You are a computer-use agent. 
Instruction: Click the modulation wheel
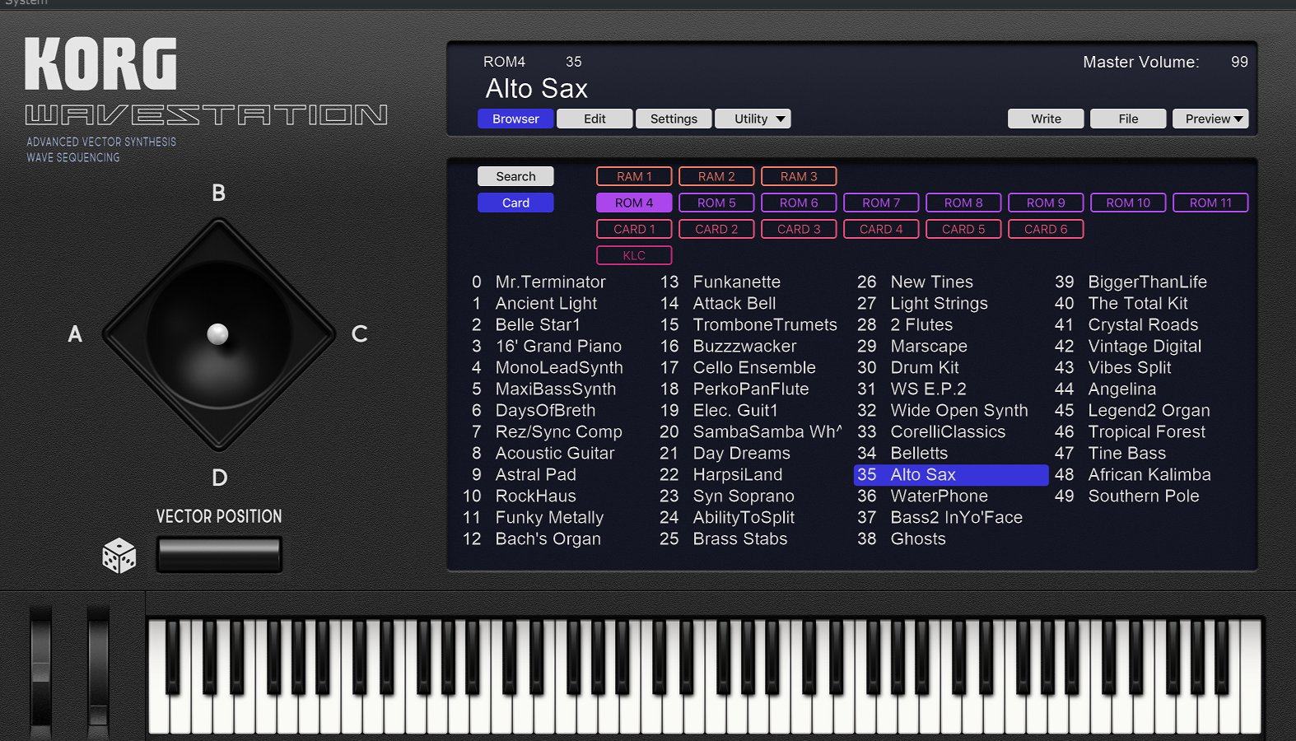click(x=98, y=672)
